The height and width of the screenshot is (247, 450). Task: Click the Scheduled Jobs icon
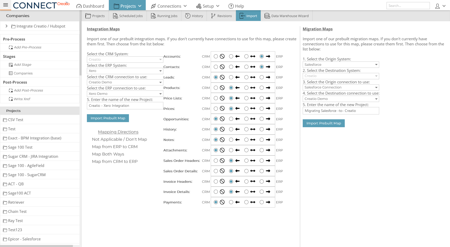click(x=114, y=16)
